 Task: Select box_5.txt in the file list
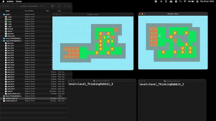(x=11, y=53)
